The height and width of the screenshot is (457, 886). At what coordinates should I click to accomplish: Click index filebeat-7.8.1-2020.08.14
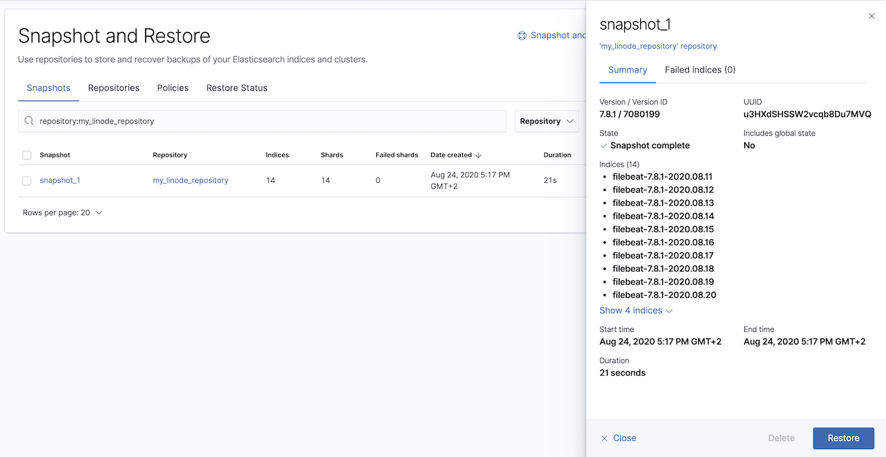point(663,216)
